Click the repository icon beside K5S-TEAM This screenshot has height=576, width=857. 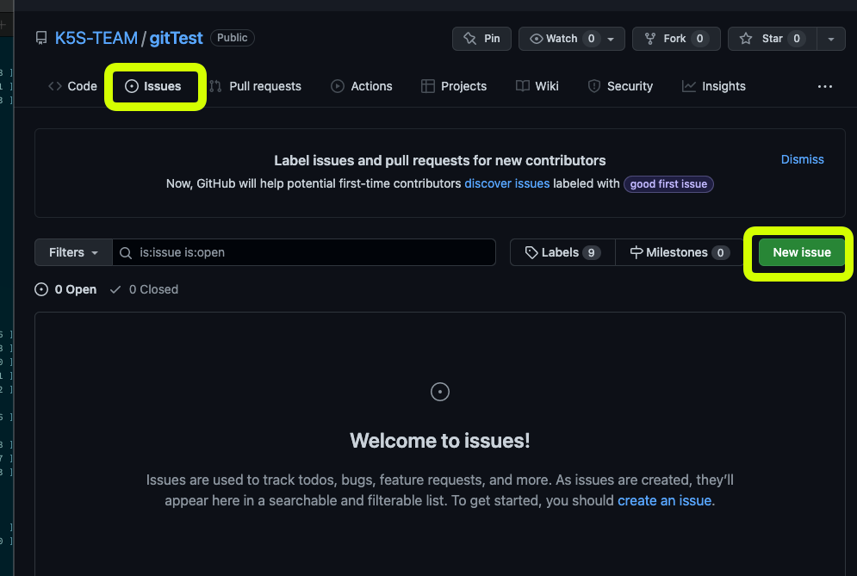pyautogui.click(x=41, y=38)
